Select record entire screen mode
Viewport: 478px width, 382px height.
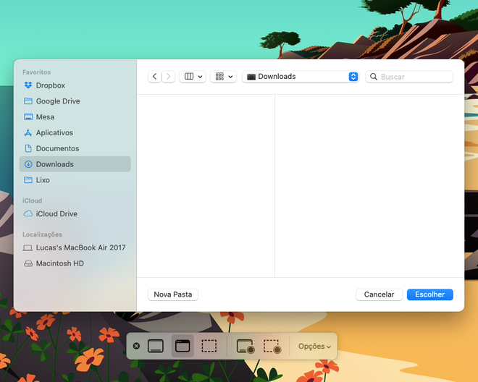point(246,347)
